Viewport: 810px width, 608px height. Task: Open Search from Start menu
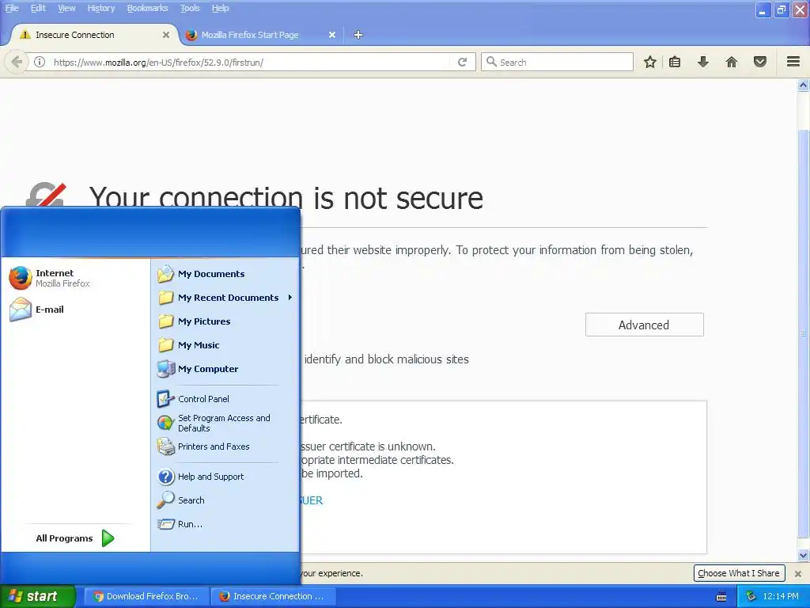point(225,500)
